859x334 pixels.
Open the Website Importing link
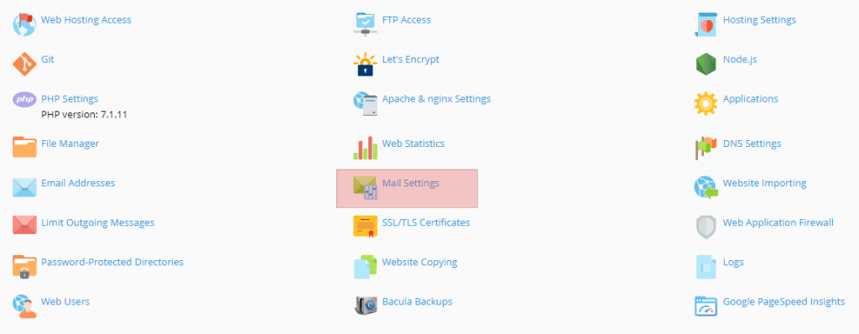pos(765,183)
